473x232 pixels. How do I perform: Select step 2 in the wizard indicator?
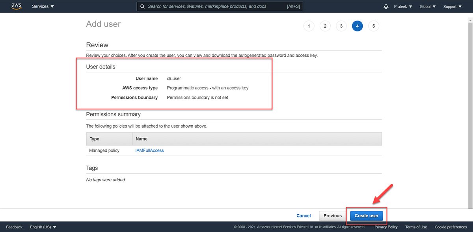click(325, 26)
